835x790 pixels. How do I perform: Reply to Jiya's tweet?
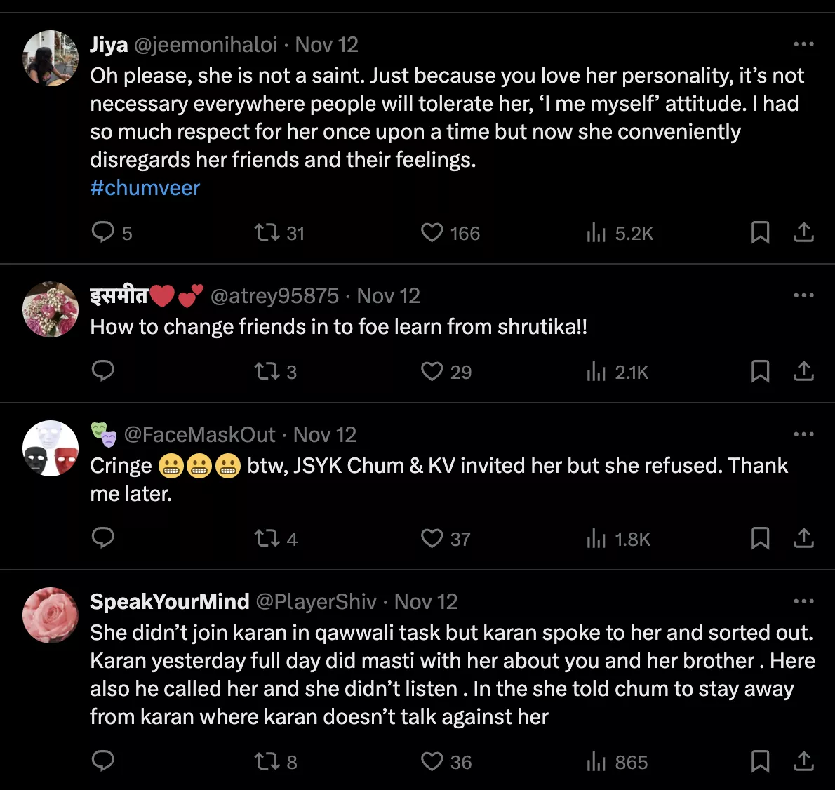click(103, 232)
